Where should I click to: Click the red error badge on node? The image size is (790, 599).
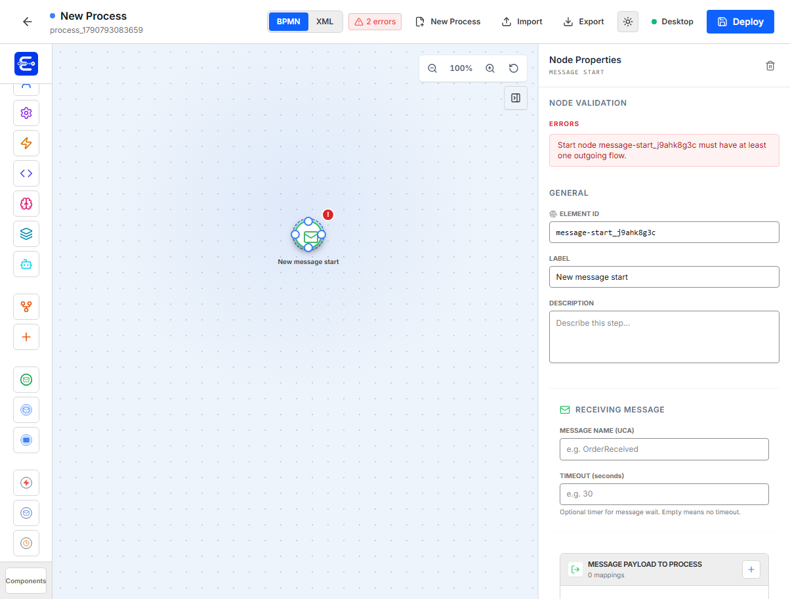point(328,215)
